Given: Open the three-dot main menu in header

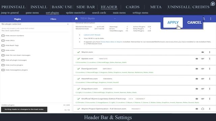Looking at the screenshot, I should [x=211, y=19].
